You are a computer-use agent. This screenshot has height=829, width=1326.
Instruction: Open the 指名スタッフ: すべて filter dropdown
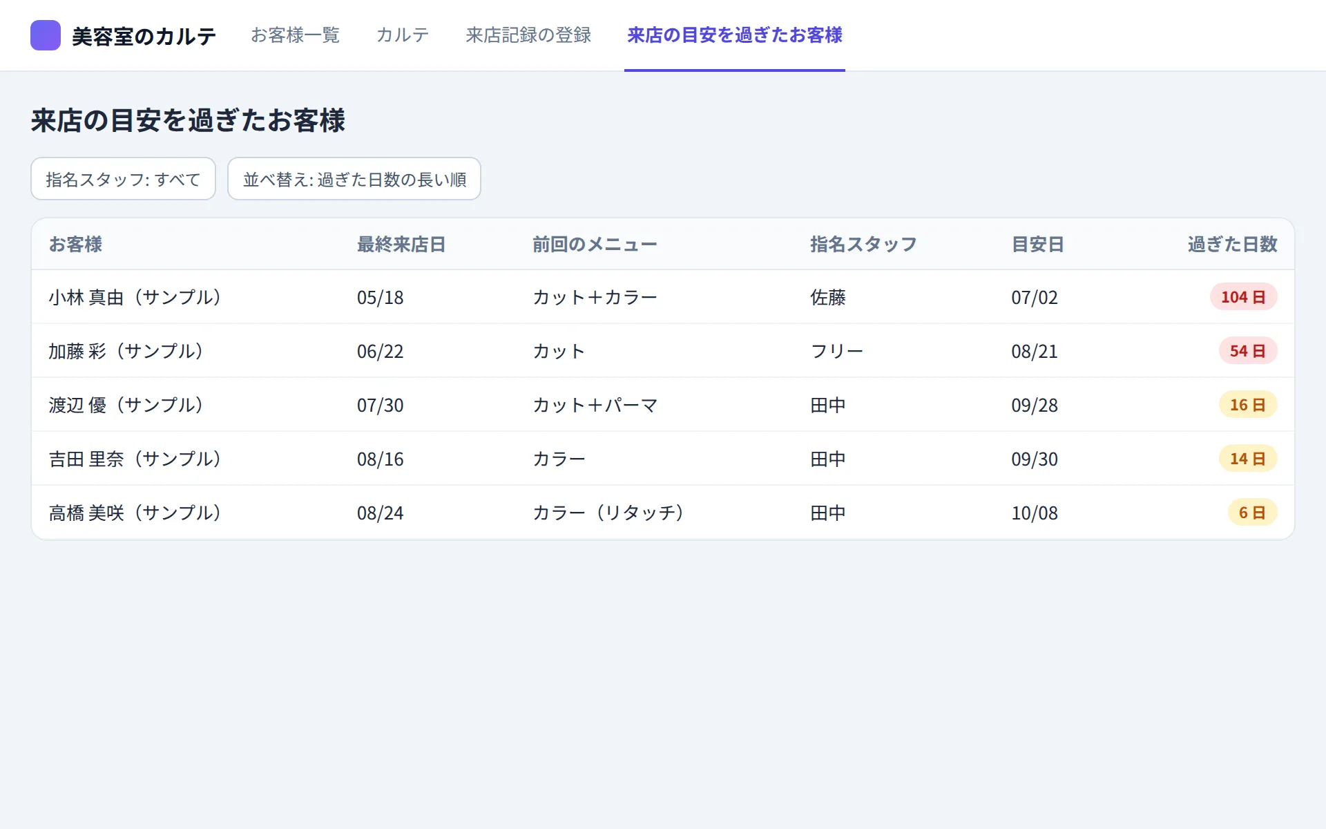coord(123,179)
